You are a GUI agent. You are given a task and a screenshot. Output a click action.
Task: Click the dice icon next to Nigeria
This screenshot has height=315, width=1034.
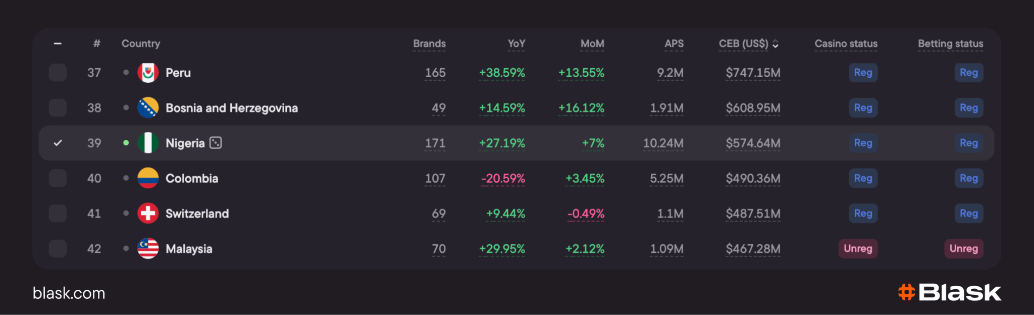point(216,143)
